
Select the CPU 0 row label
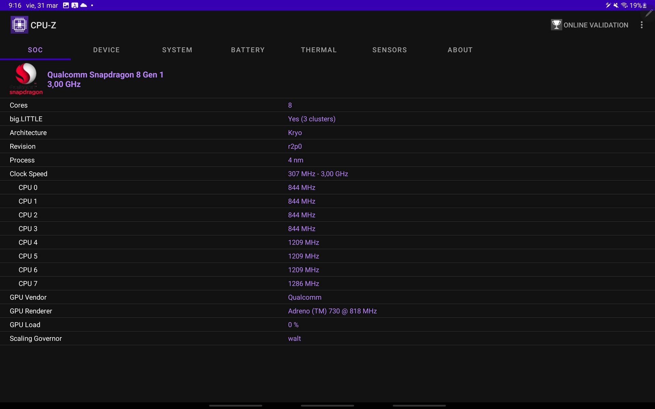pos(28,188)
